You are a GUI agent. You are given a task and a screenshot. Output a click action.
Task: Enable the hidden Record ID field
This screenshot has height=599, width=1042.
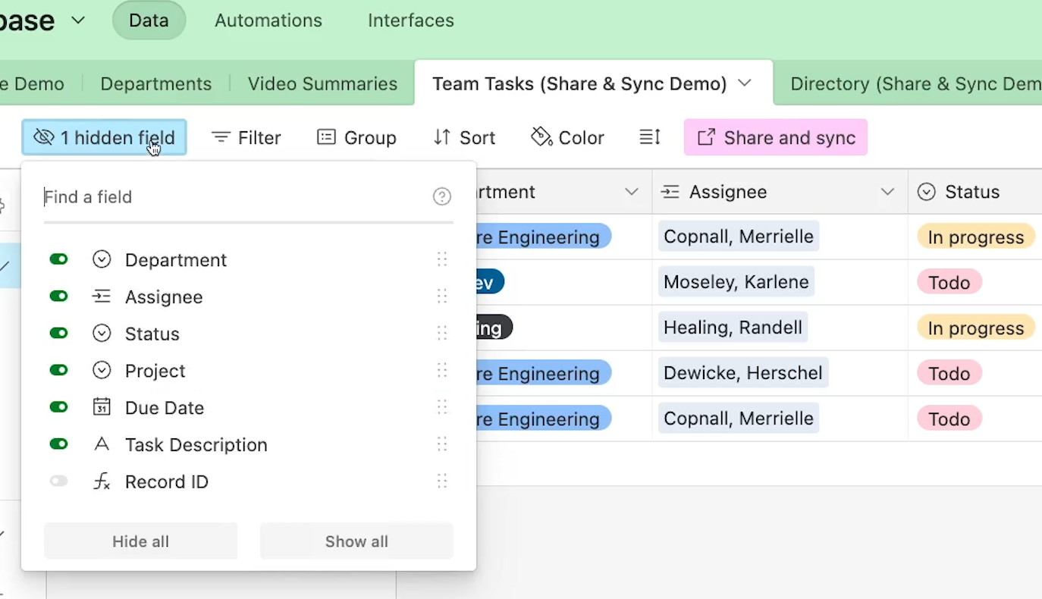coord(58,481)
